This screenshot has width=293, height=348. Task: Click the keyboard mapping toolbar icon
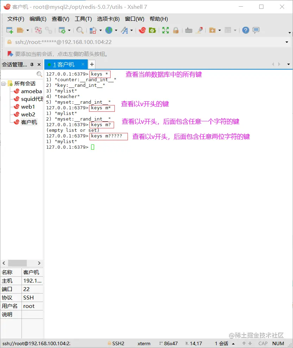pyautogui.click(x=189, y=30)
